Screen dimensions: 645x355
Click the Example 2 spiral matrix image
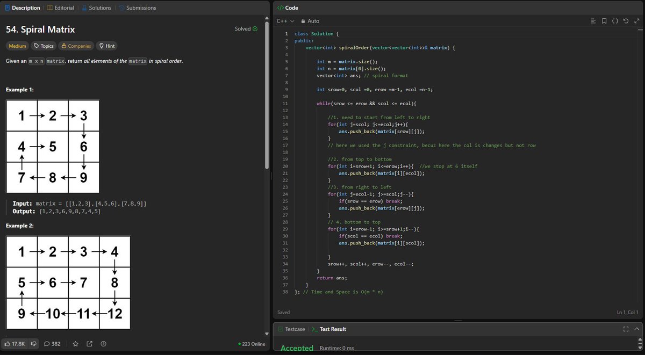(68, 281)
